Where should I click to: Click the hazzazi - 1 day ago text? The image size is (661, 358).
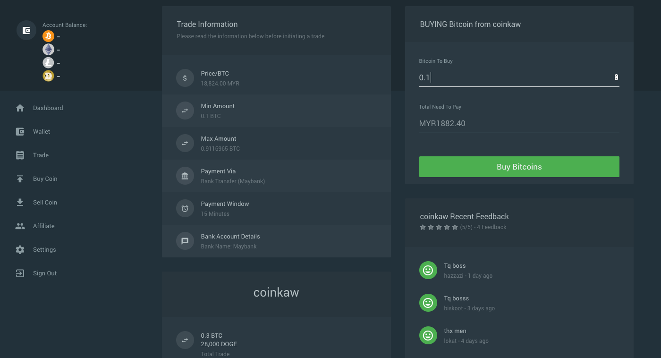coord(468,276)
